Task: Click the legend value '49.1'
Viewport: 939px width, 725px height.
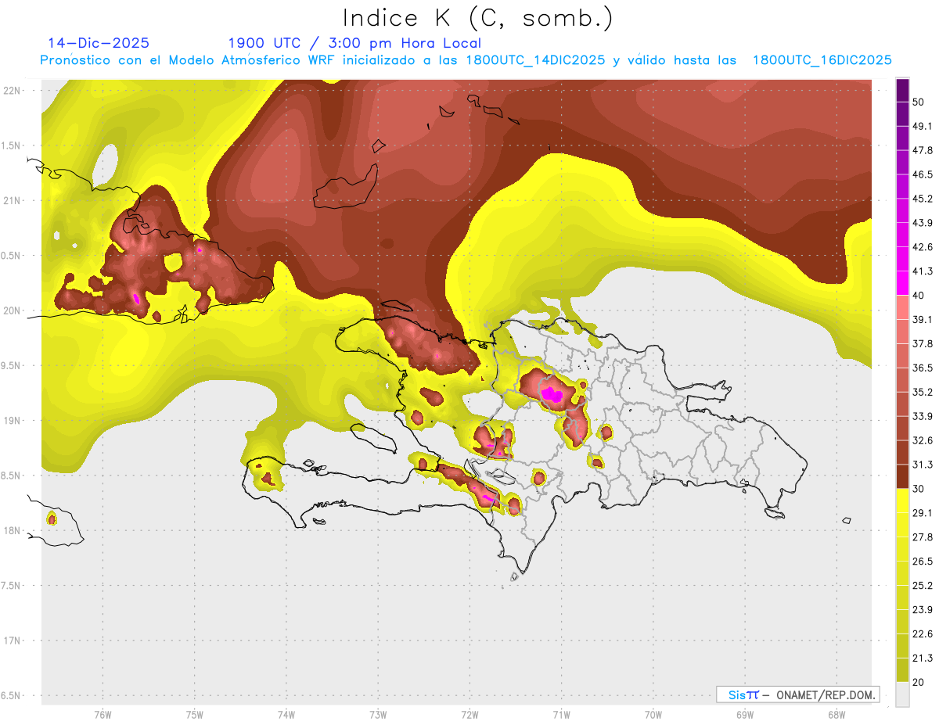Action: (923, 126)
